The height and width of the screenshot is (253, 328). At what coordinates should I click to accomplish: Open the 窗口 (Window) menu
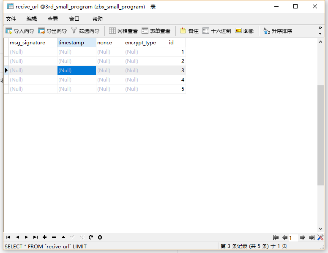click(74, 19)
